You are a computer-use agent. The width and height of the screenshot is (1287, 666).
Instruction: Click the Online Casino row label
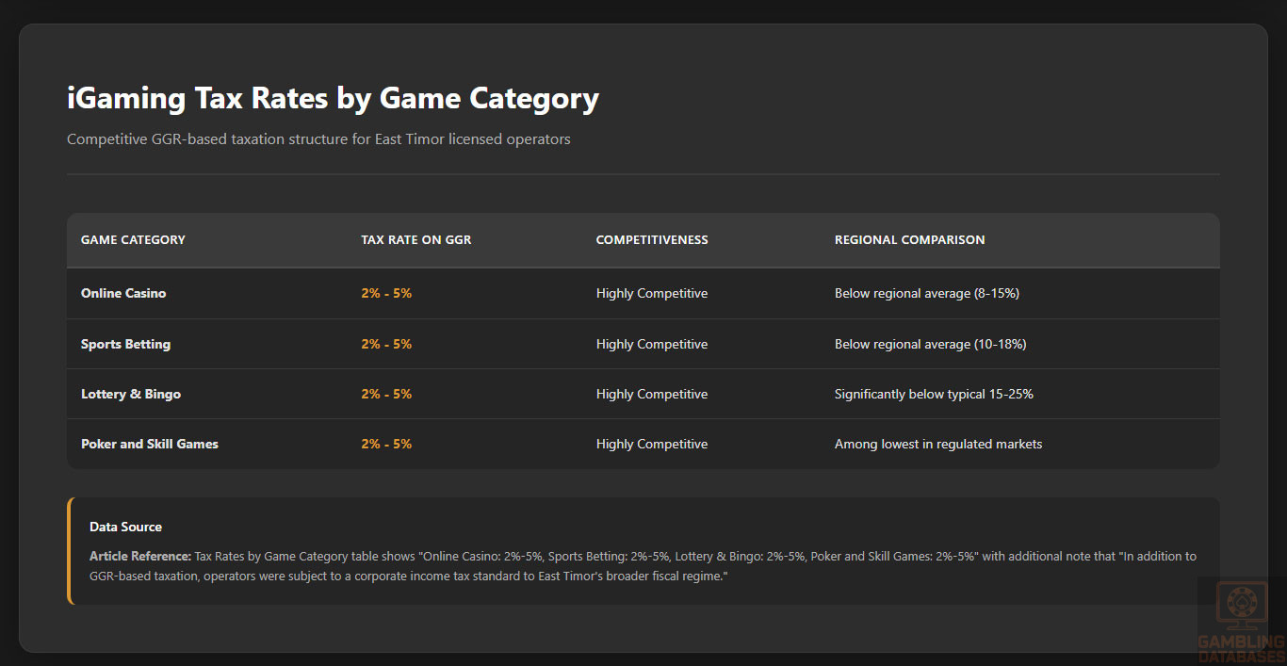point(123,294)
